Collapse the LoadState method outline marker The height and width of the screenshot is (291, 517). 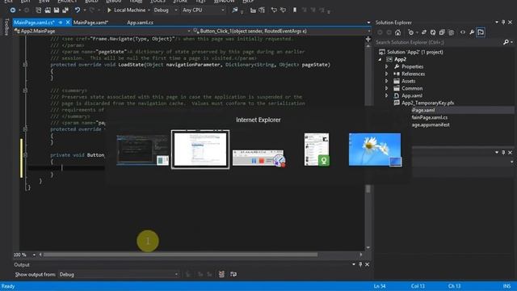pos(25,65)
